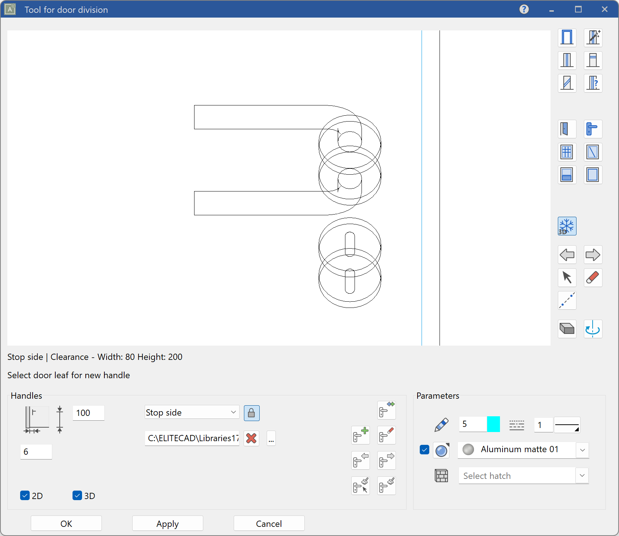The height and width of the screenshot is (536, 619).
Task: Click handle with left arrow icon
Action: tap(360, 461)
